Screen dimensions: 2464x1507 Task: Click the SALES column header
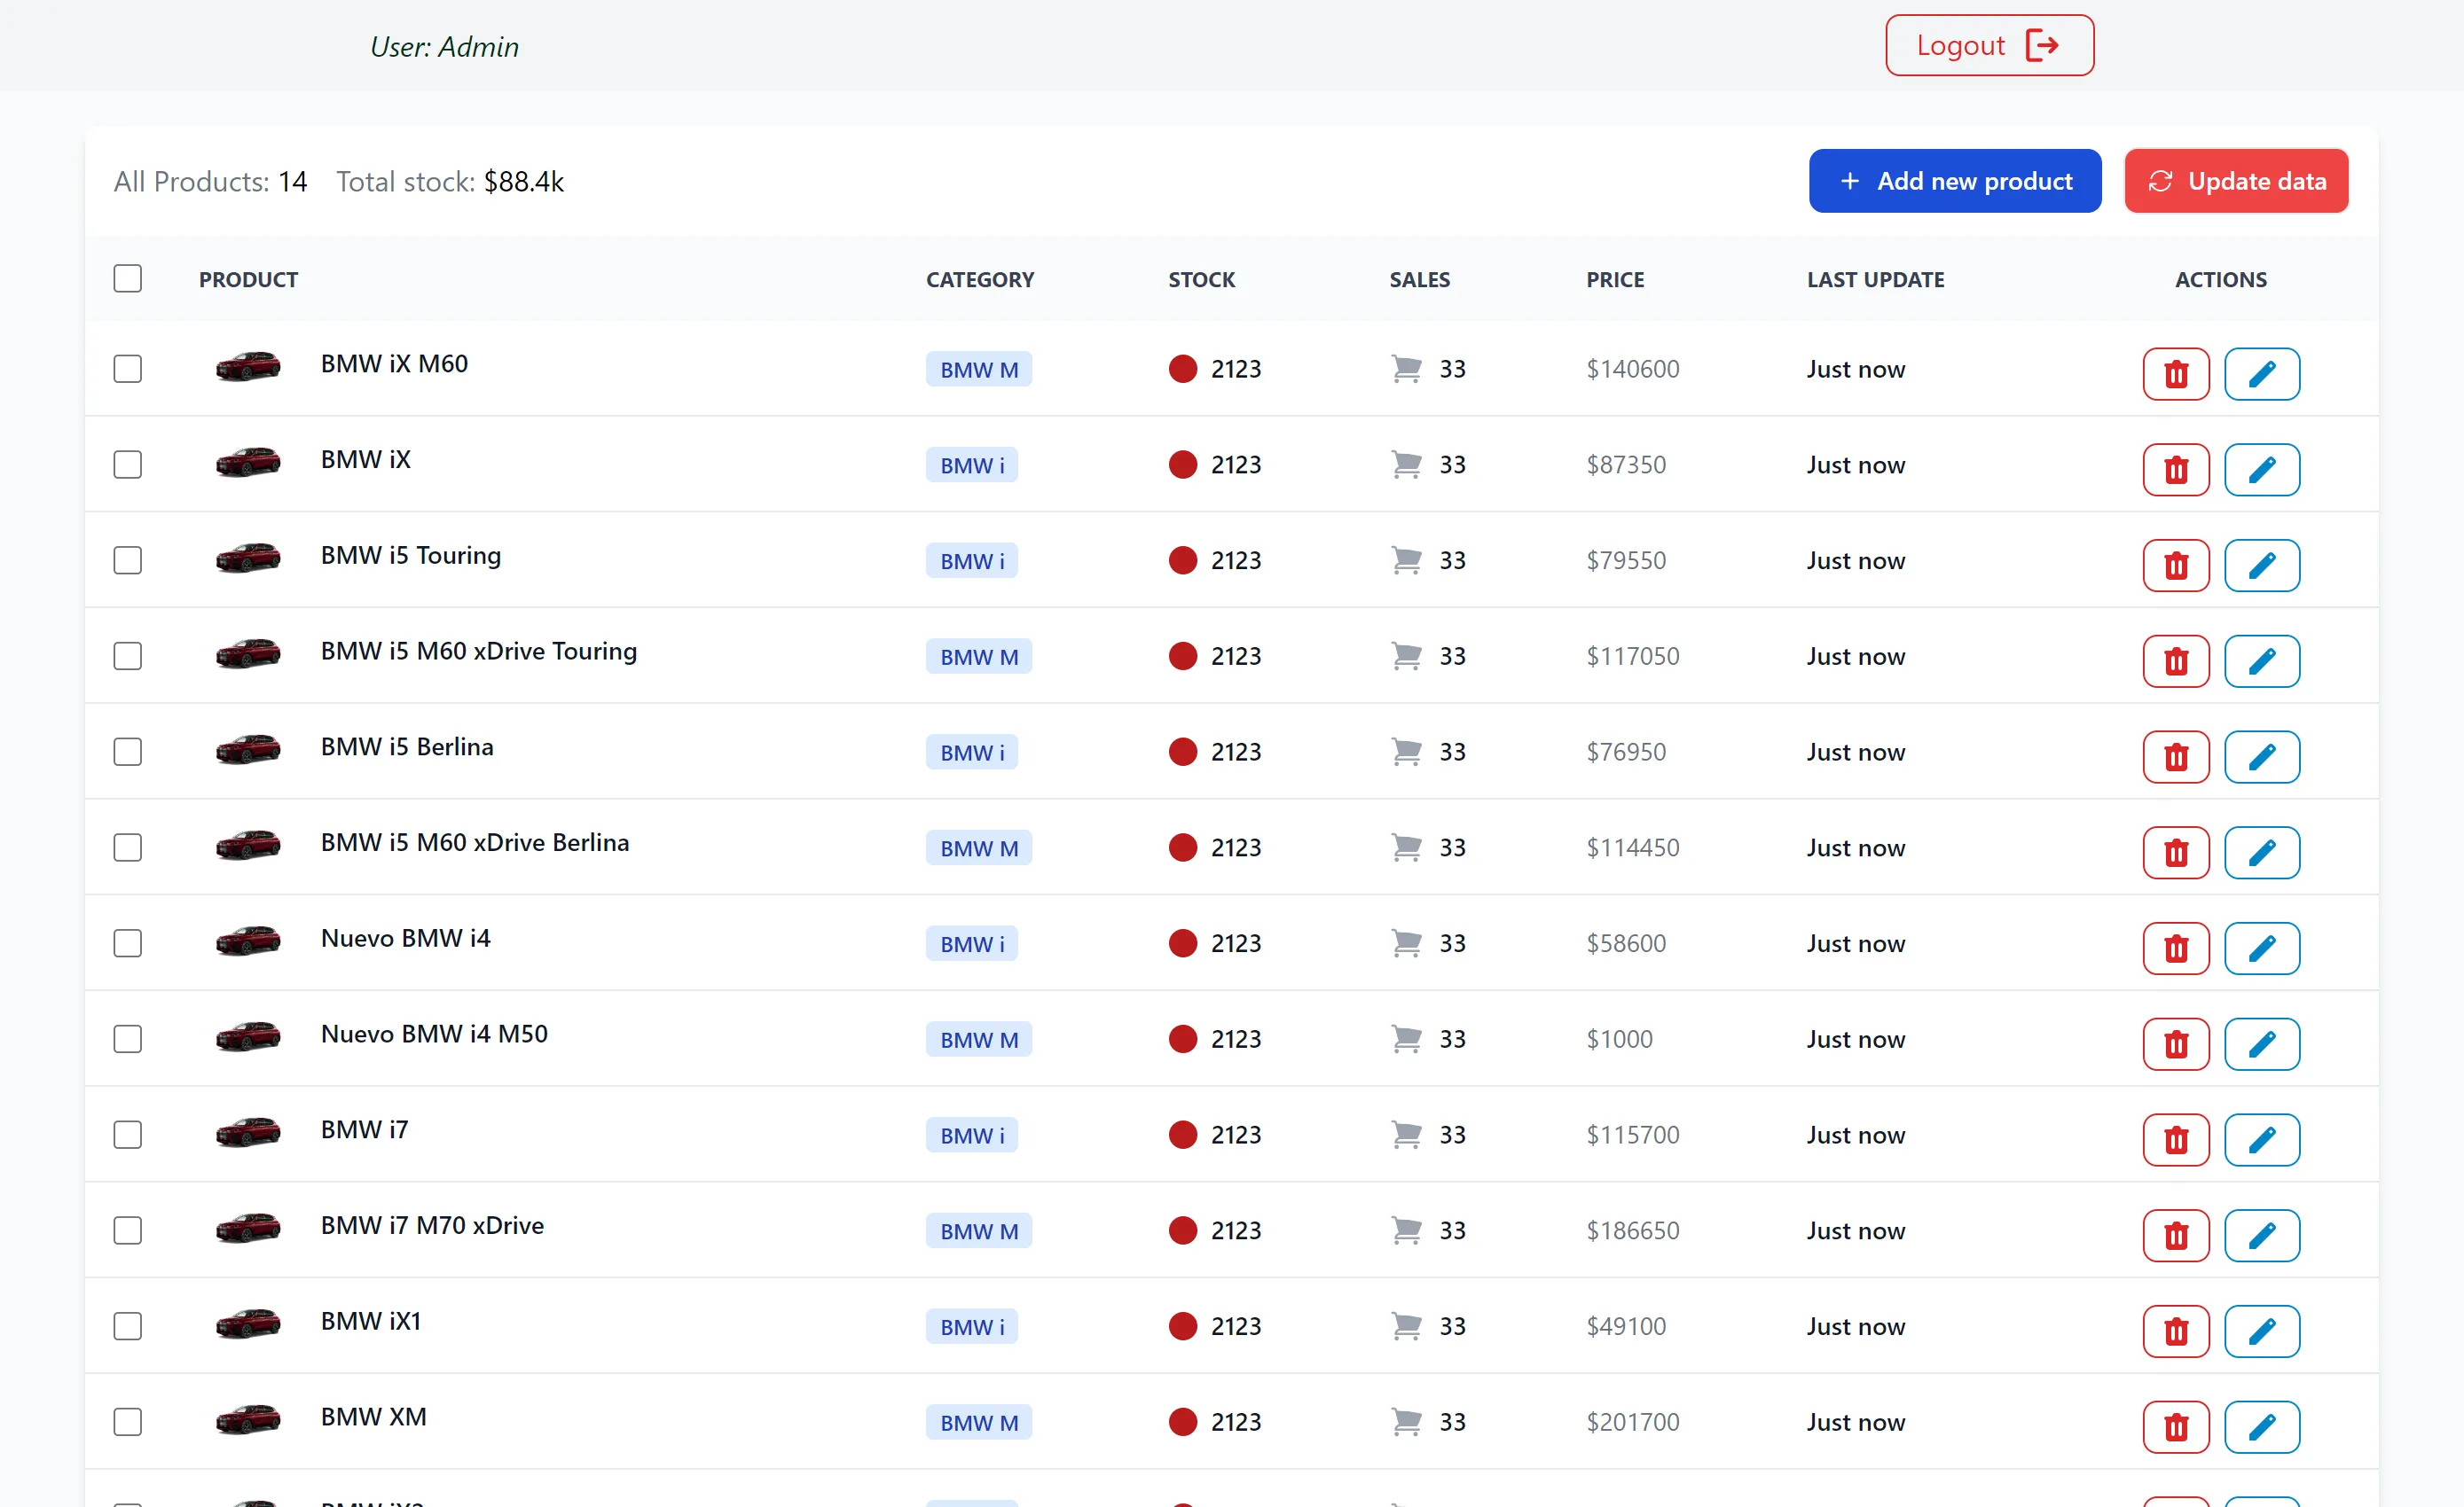pyautogui.click(x=1419, y=281)
